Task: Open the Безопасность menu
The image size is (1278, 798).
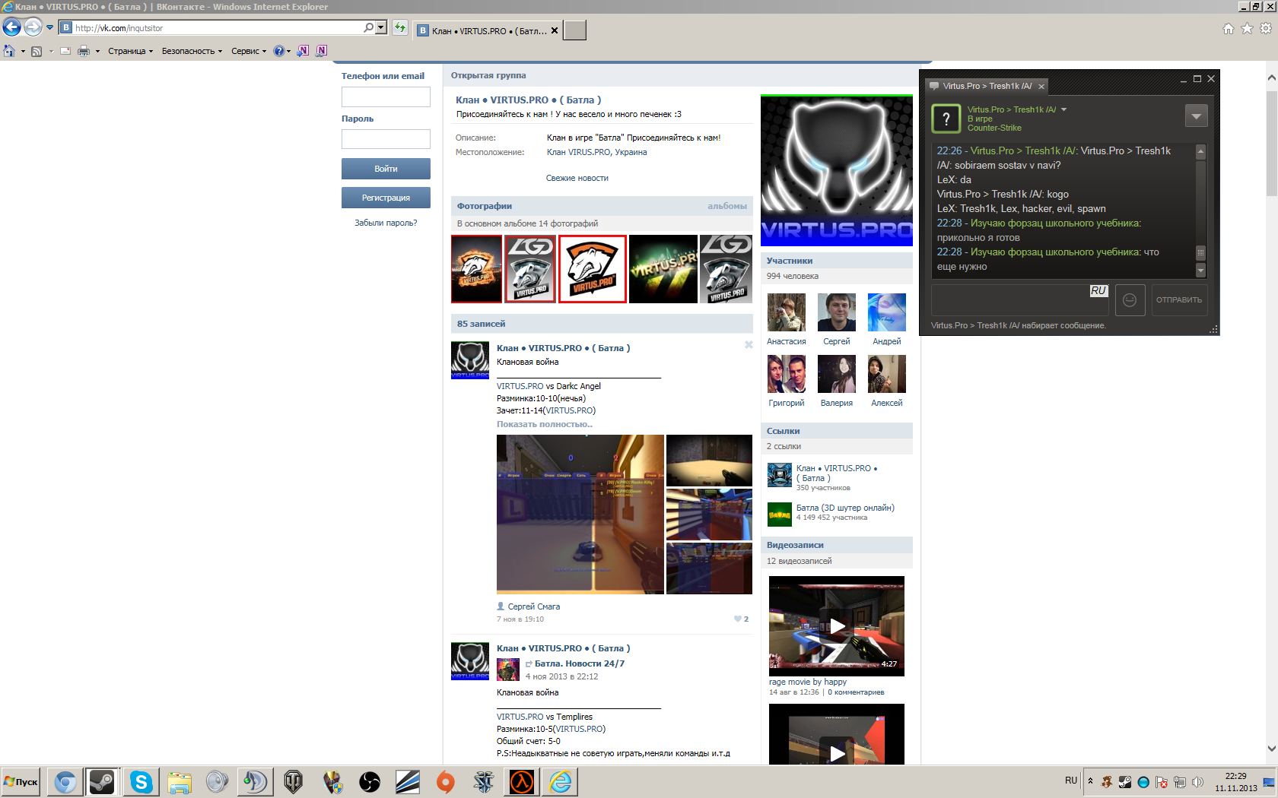Action: (192, 51)
